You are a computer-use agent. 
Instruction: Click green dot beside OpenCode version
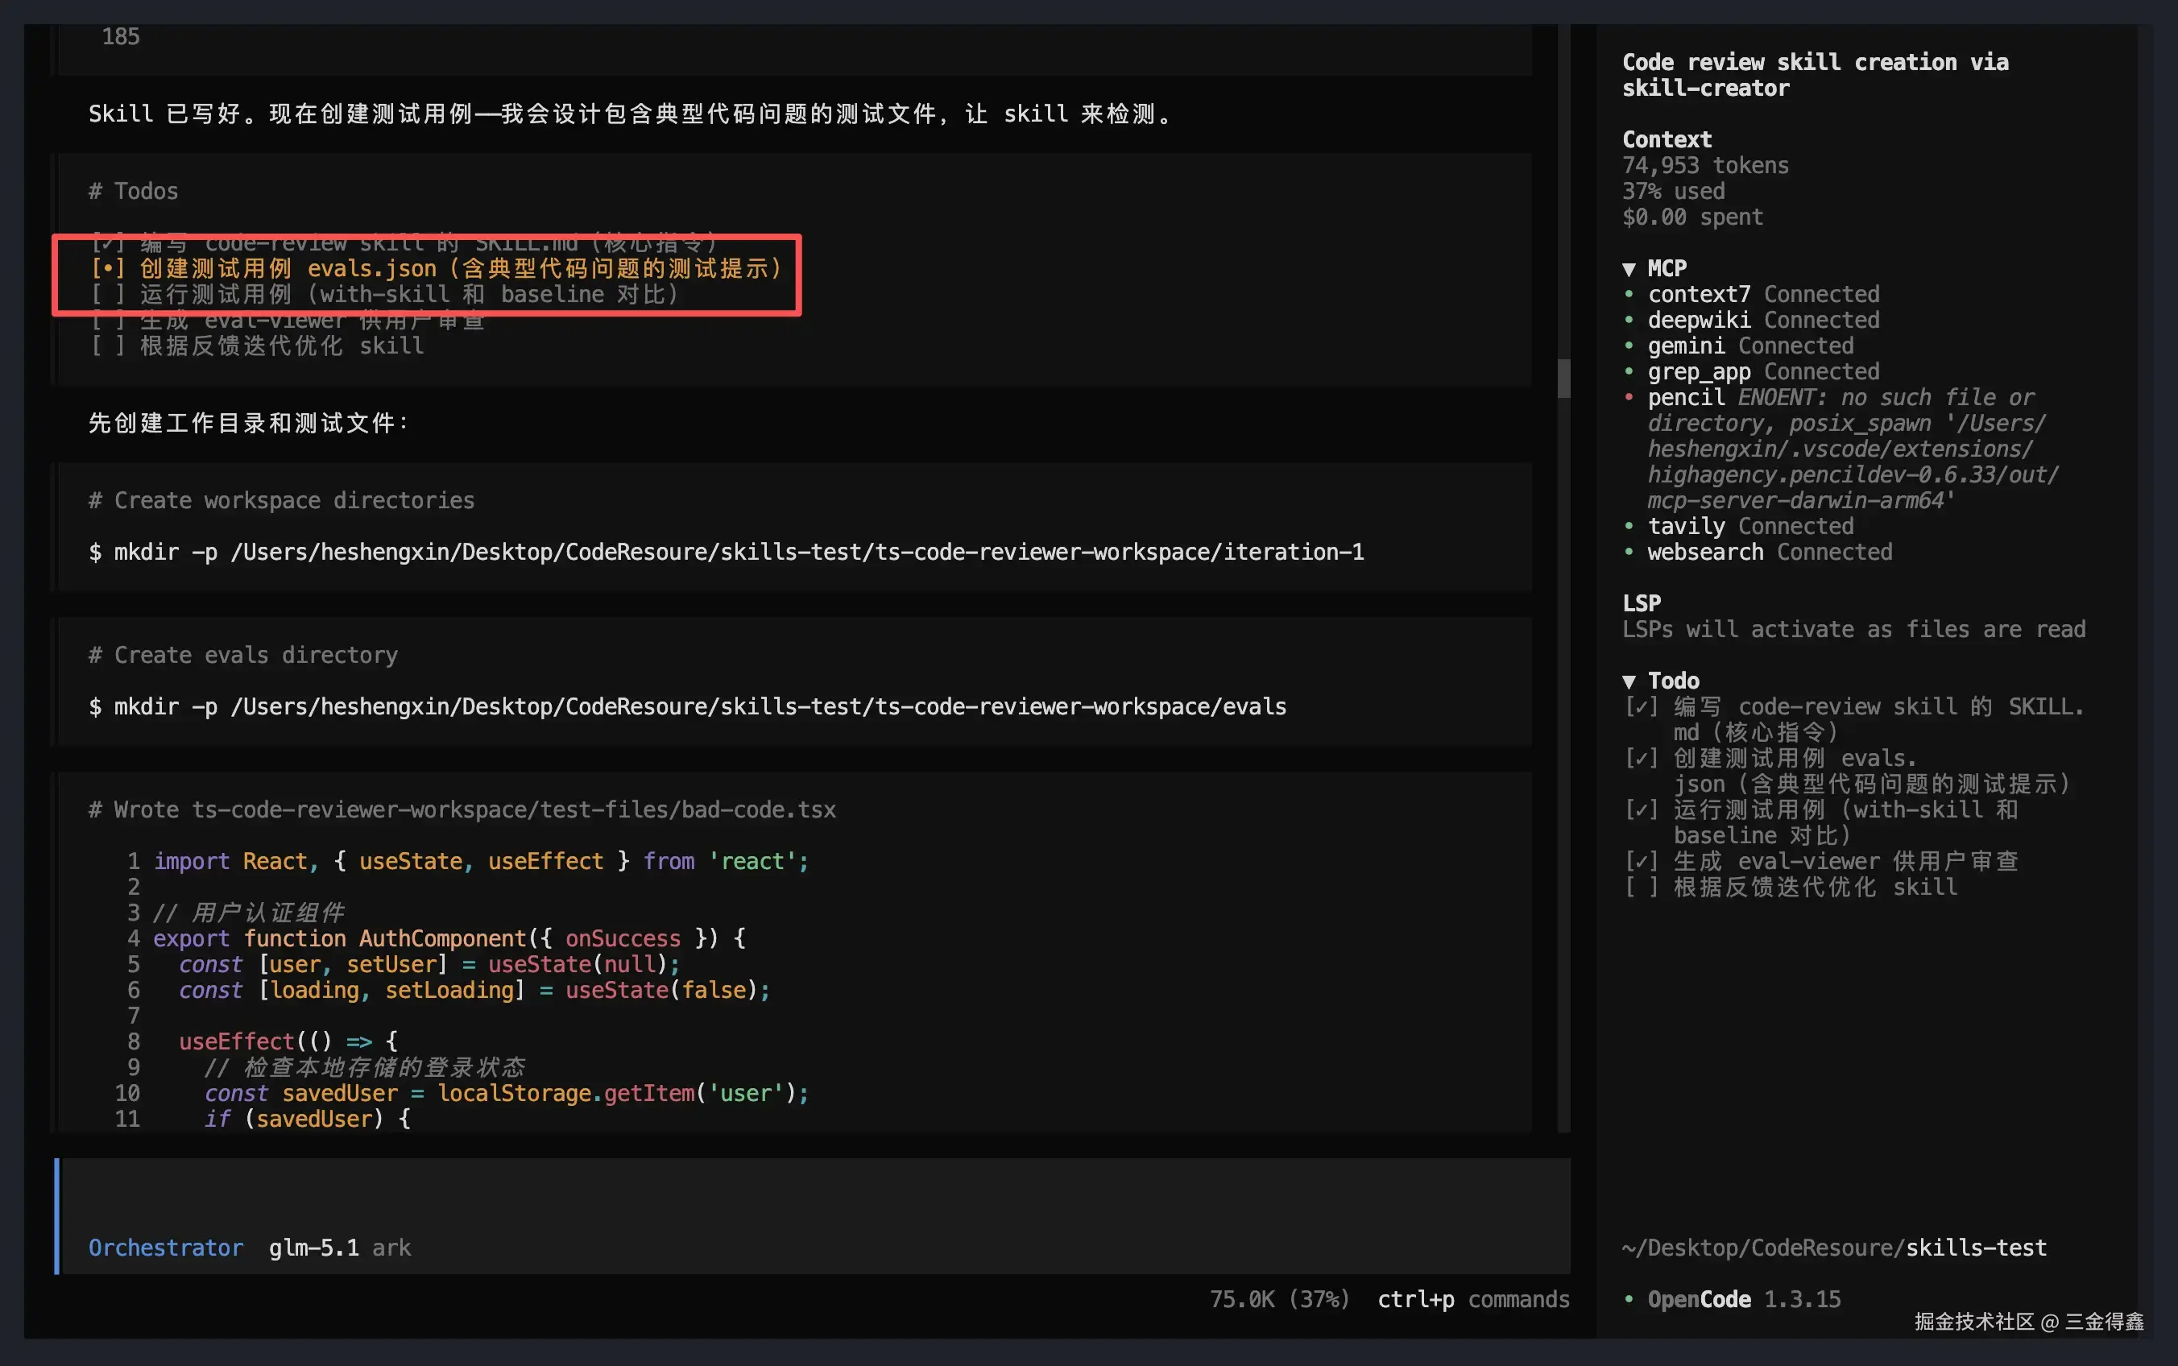(x=1629, y=1299)
